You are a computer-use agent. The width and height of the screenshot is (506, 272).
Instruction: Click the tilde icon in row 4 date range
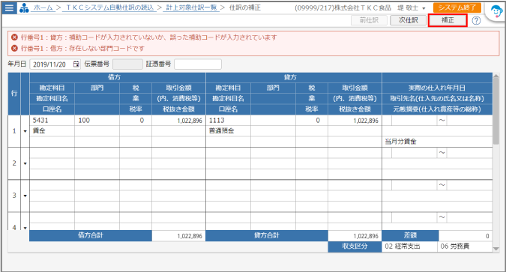coord(442,217)
